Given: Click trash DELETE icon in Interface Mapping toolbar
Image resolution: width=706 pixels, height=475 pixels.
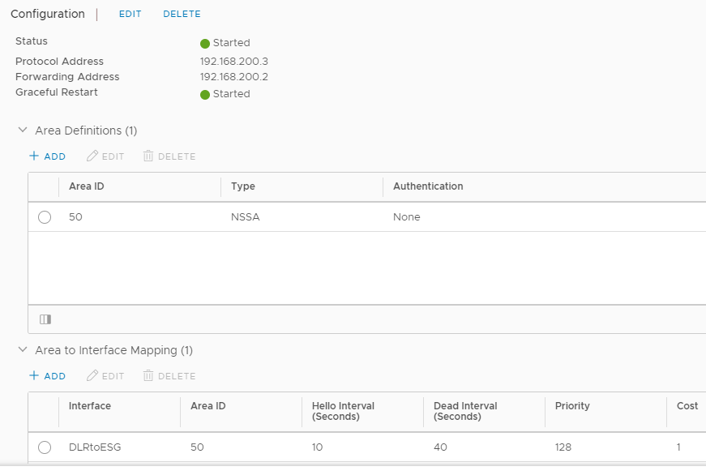Looking at the screenshot, I should tap(148, 375).
